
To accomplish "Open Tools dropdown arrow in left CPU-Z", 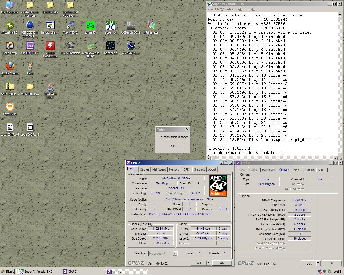I will coord(209,263).
